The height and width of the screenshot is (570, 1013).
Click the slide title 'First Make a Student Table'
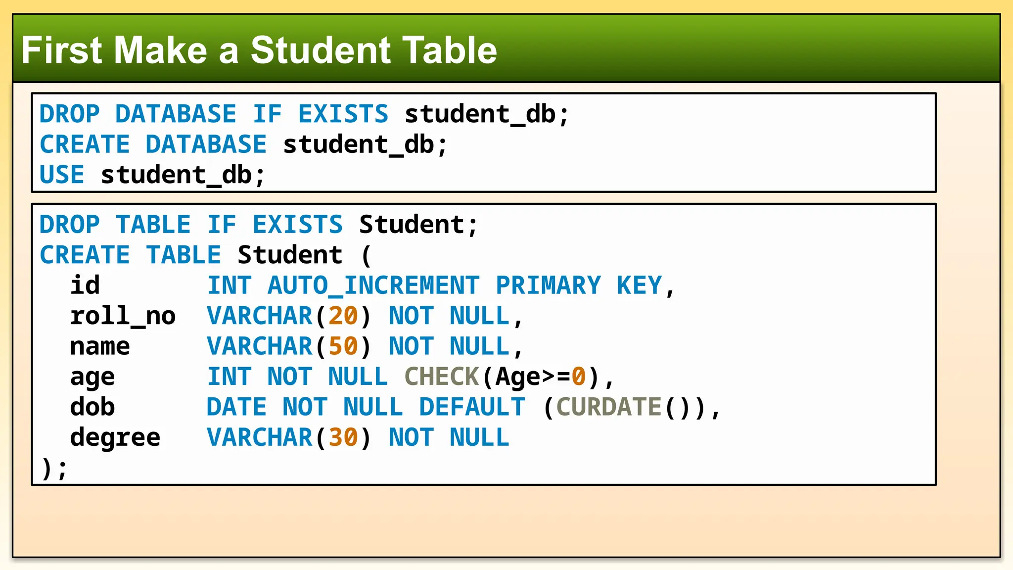(259, 50)
